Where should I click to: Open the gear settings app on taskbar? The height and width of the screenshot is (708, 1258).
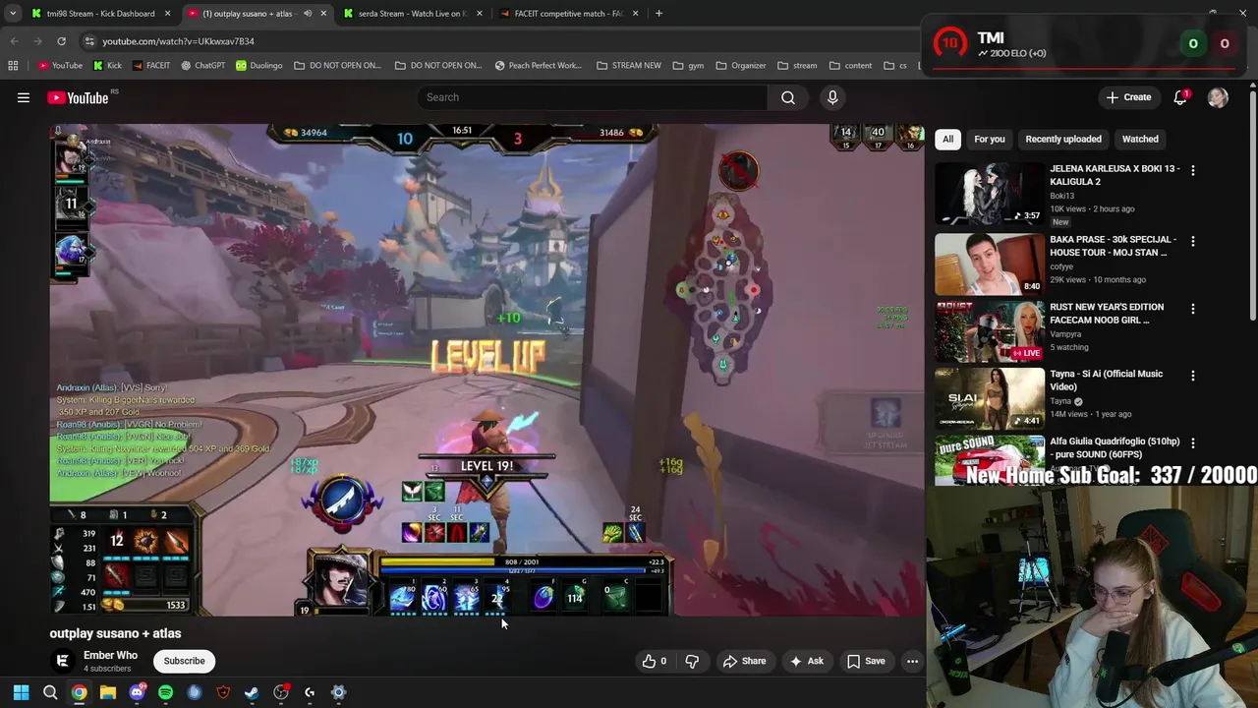[338, 692]
